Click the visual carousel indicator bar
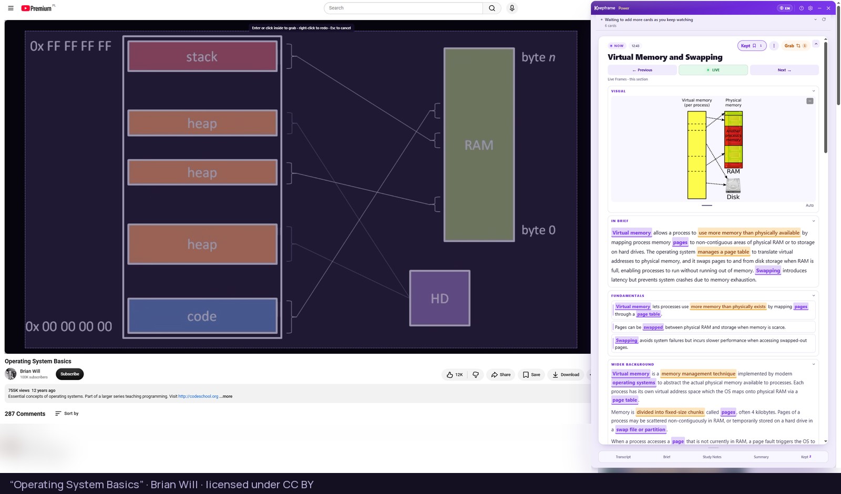 pos(707,205)
